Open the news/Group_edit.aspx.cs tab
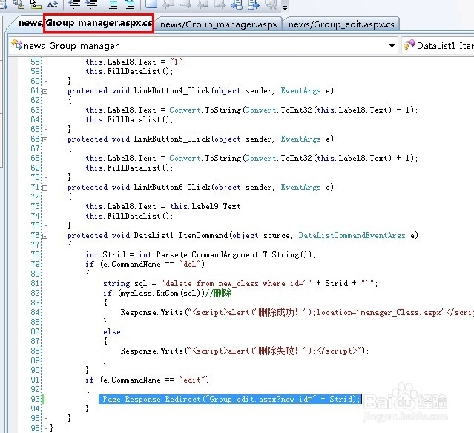This screenshot has width=474, height=433. point(341,24)
